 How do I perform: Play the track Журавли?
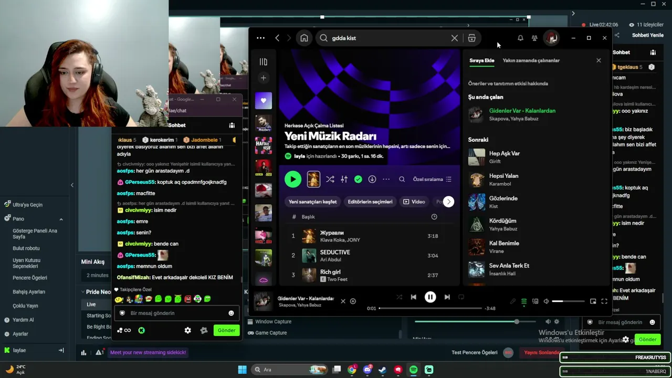[370, 236]
